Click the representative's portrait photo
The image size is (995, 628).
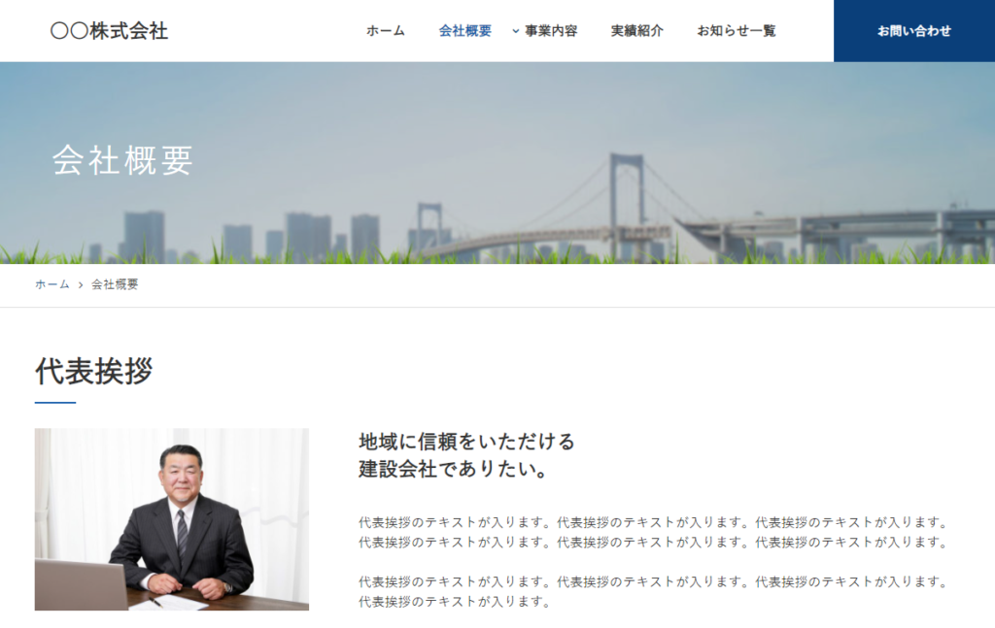pyautogui.click(x=172, y=519)
